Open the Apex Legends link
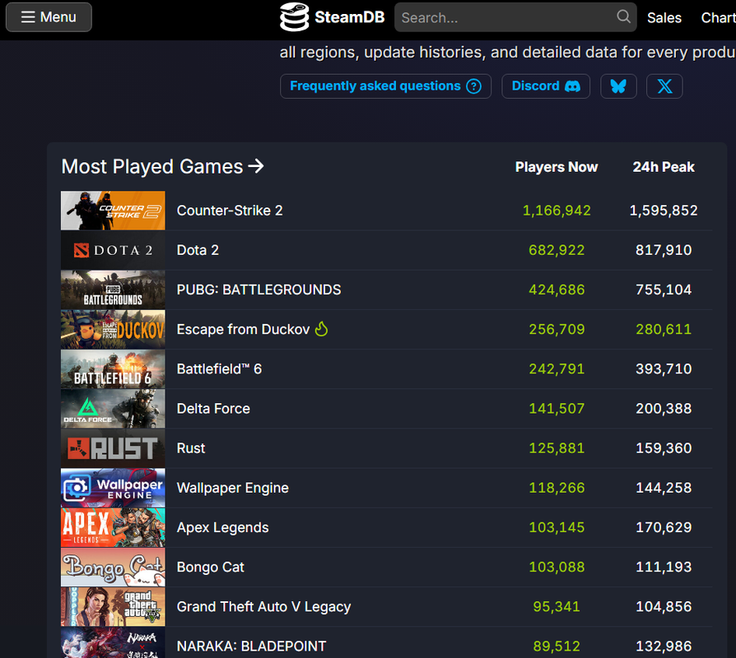736x658 pixels. (x=222, y=527)
